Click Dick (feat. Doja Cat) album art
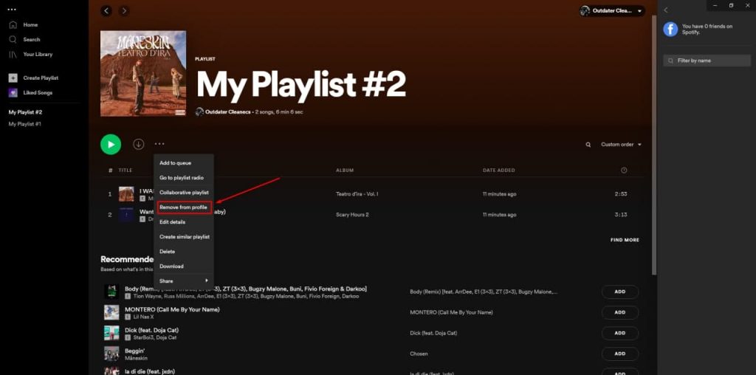This screenshot has height=375, width=756. tap(112, 333)
